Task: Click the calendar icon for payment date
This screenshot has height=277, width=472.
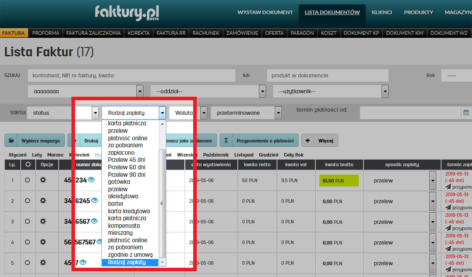Action: click(x=466, y=113)
